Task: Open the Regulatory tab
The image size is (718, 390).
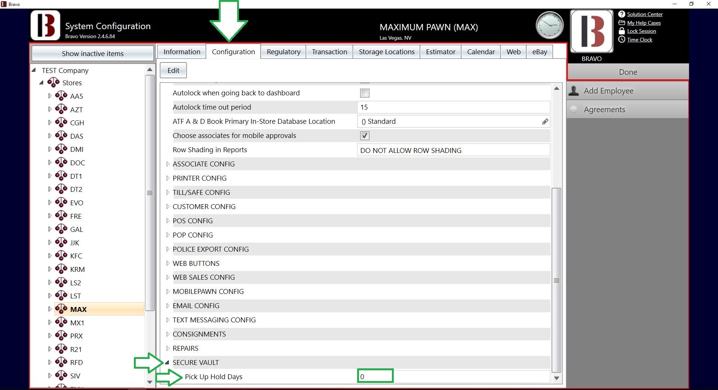Action: (283, 52)
